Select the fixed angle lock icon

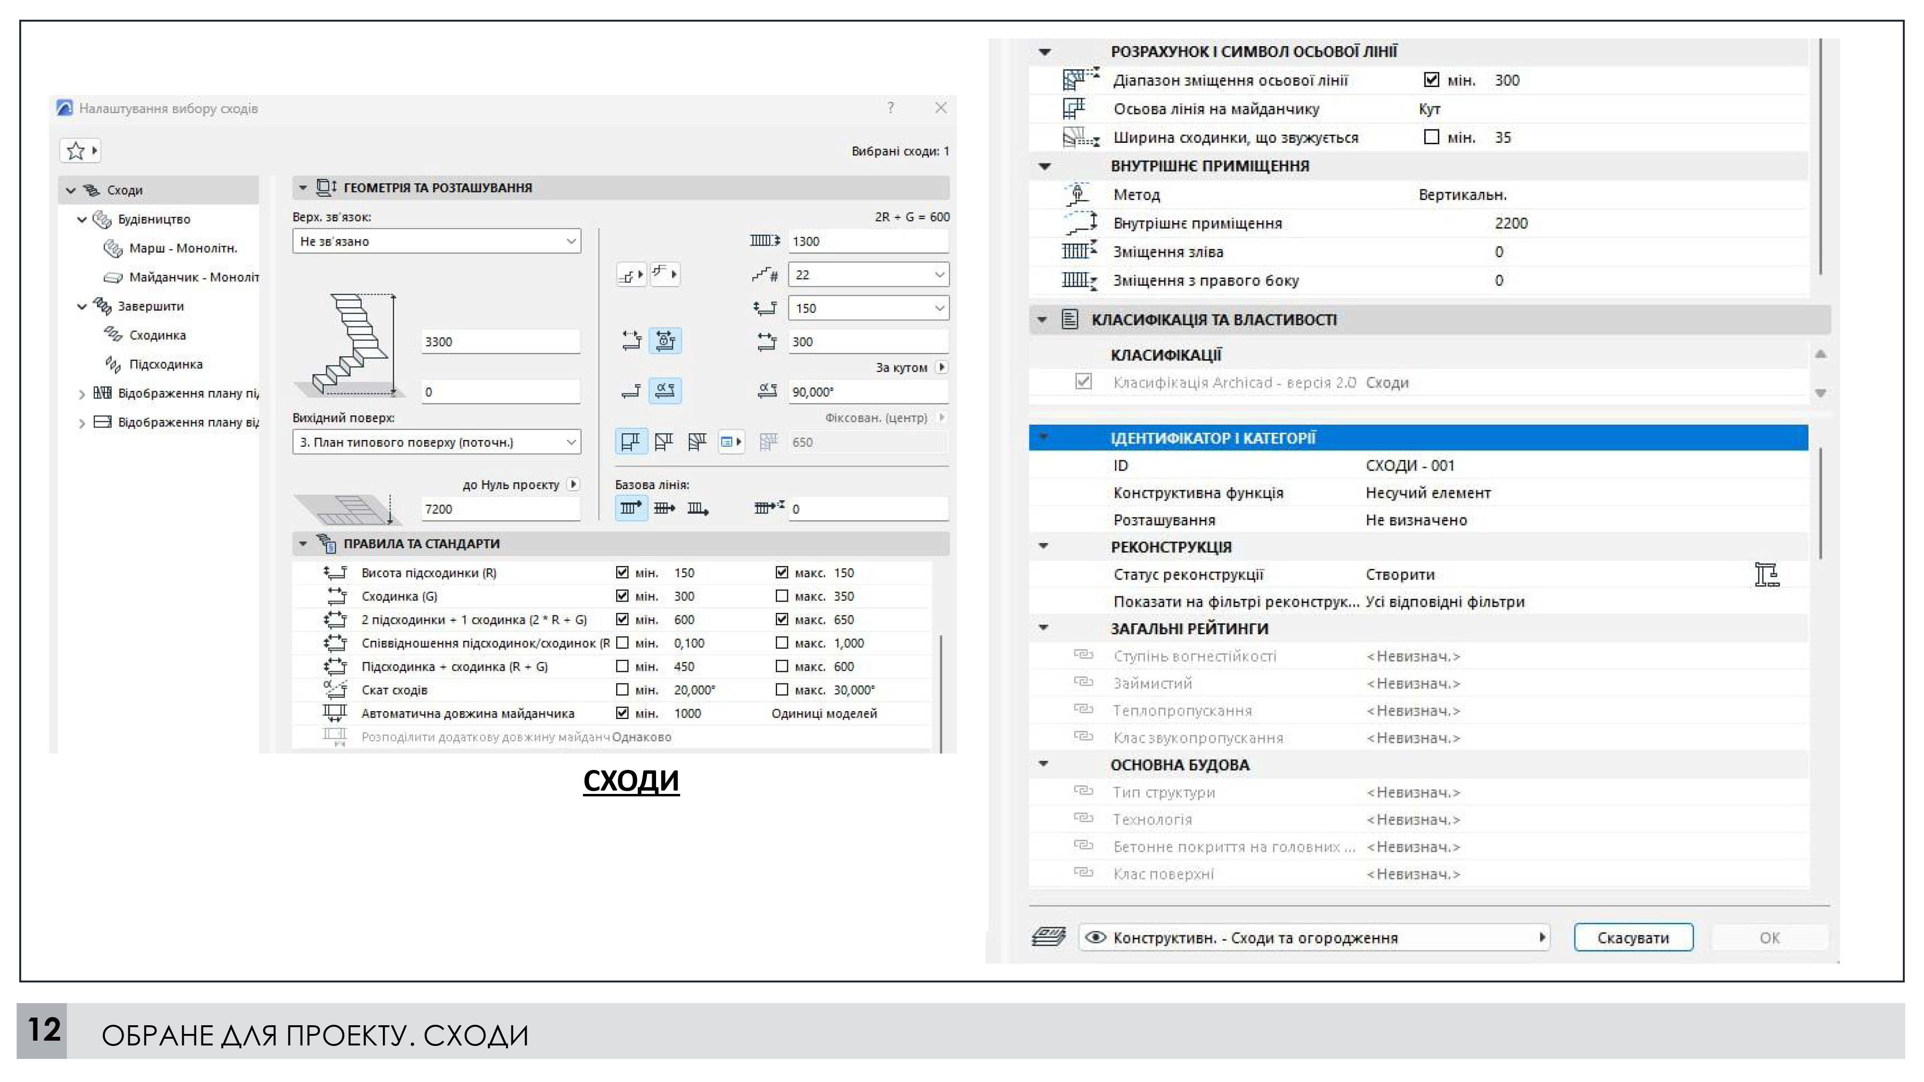(x=665, y=390)
